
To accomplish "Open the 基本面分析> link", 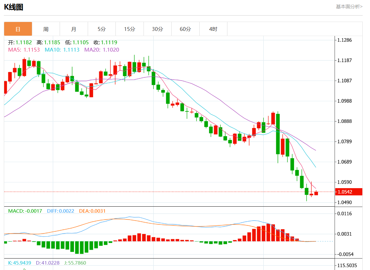I will pyautogui.click(x=349, y=7).
